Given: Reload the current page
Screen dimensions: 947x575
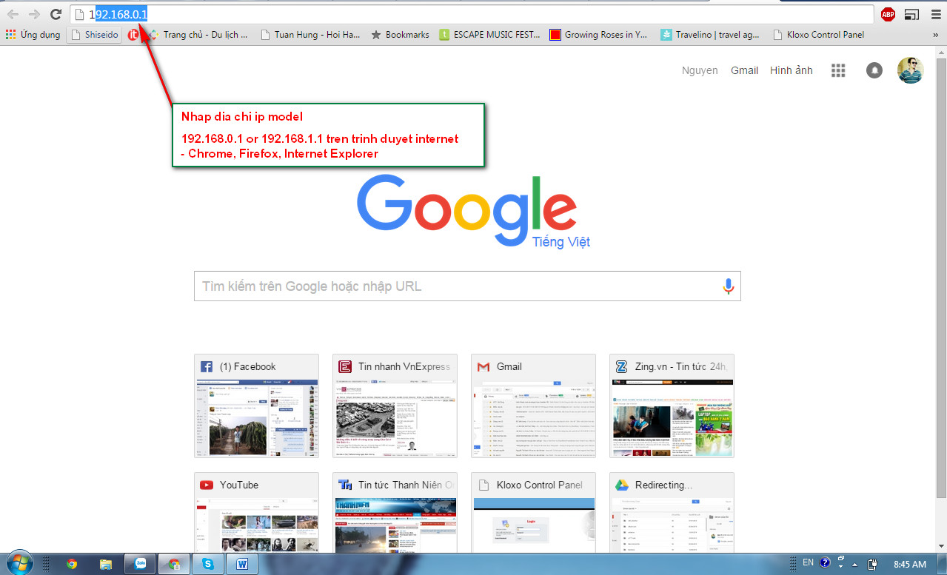Looking at the screenshot, I should tap(56, 14).
